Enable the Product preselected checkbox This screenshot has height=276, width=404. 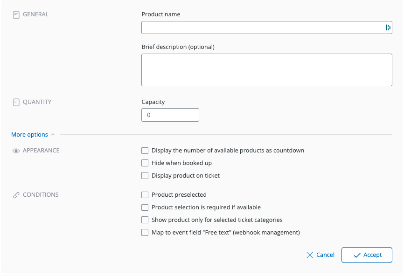coord(145,195)
